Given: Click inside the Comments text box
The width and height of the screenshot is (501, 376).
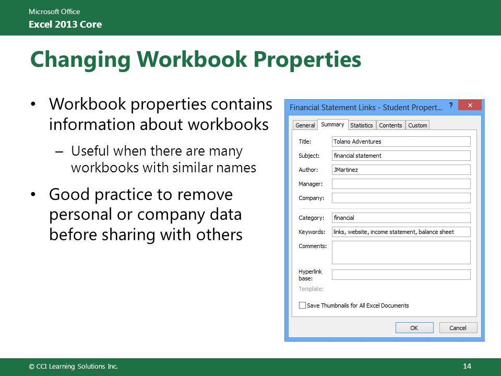Looking at the screenshot, I should pyautogui.click(x=401, y=253).
